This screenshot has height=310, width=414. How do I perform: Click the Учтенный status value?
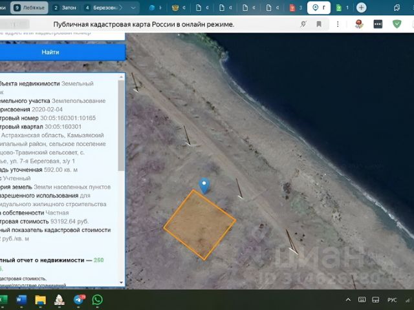tap(17, 178)
